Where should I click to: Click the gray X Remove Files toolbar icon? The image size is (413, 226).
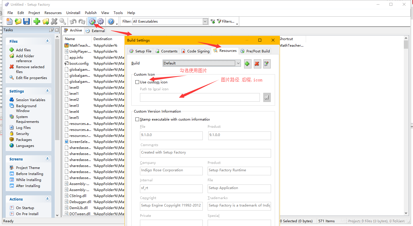coord(54,21)
